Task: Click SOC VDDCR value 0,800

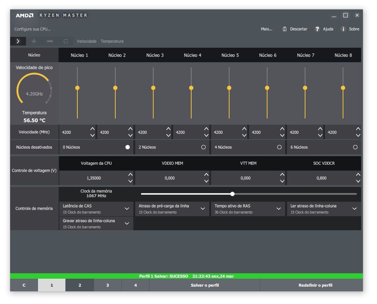Action: 321,178
